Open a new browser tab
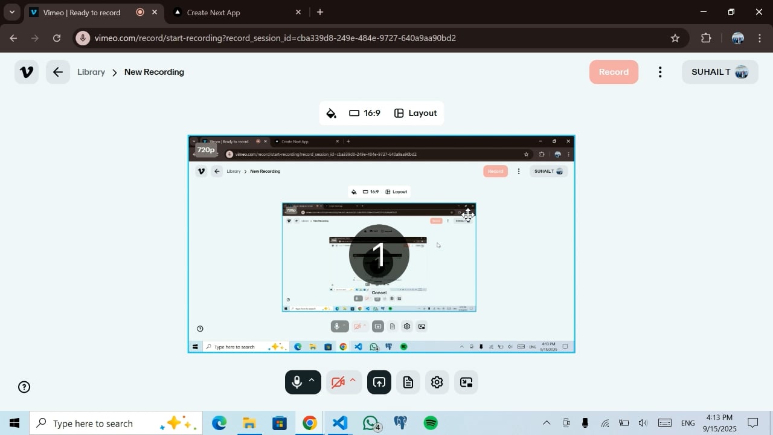Image resolution: width=773 pixels, height=435 pixels. click(x=320, y=12)
